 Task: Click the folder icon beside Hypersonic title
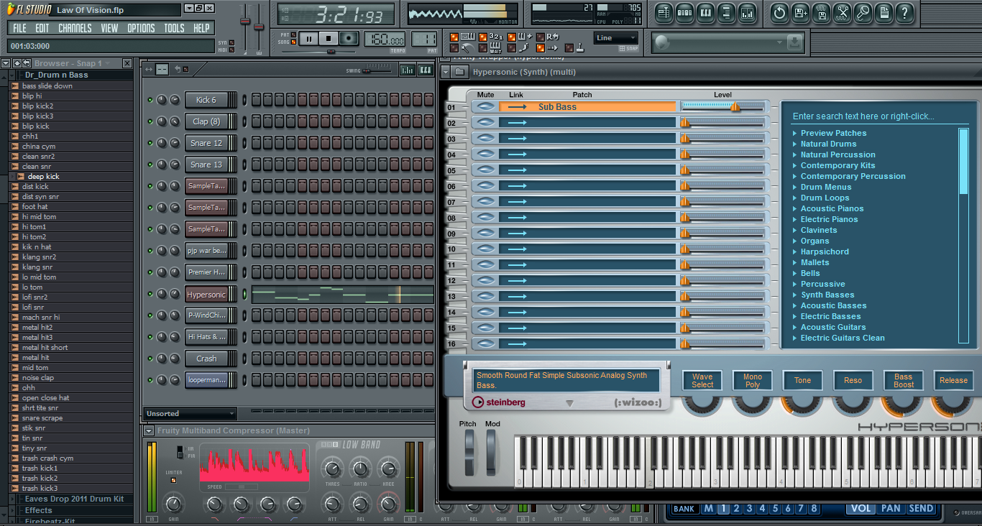pos(460,72)
